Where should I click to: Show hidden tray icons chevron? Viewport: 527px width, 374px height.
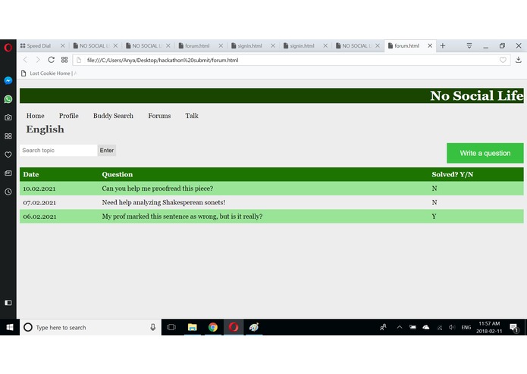pos(400,327)
